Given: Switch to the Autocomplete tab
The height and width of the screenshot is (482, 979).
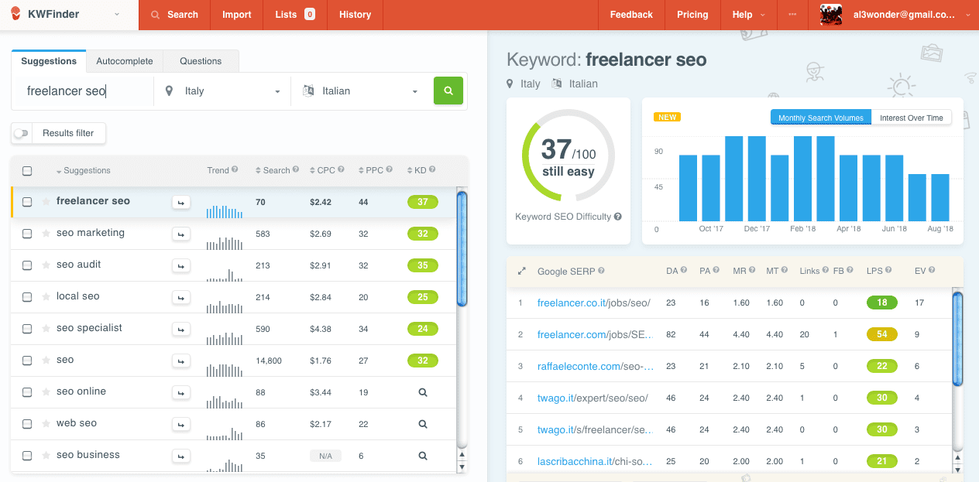Looking at the screenshot, I should click(125, 61).
